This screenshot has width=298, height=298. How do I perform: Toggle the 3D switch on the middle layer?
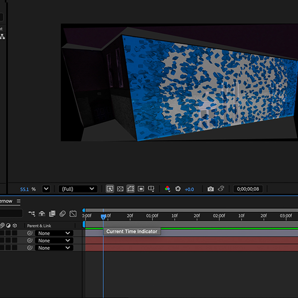point(15,241)
